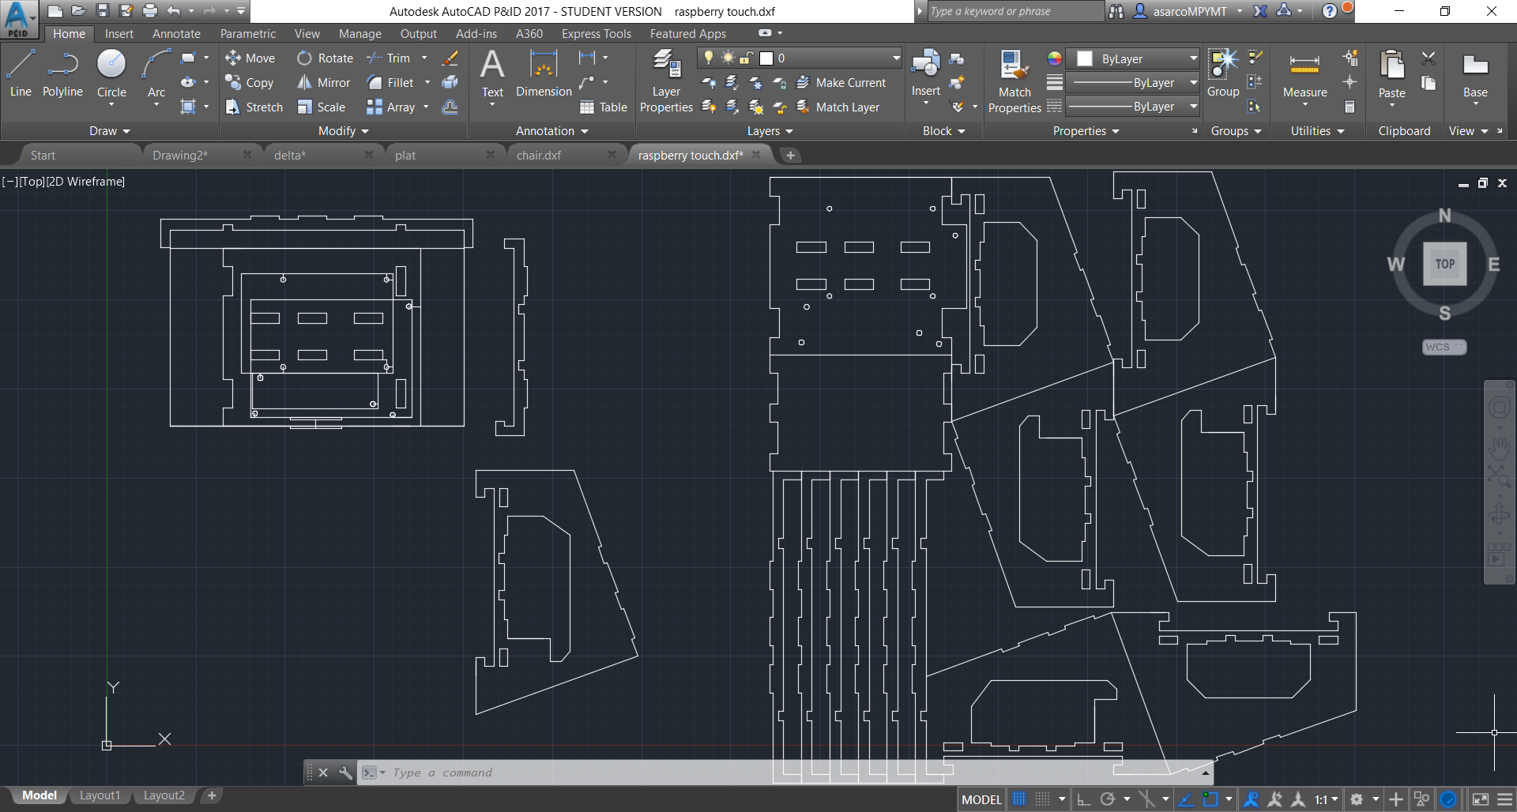
Task: Expand the Utilities panel dropdown
Action: point(1318,131)
